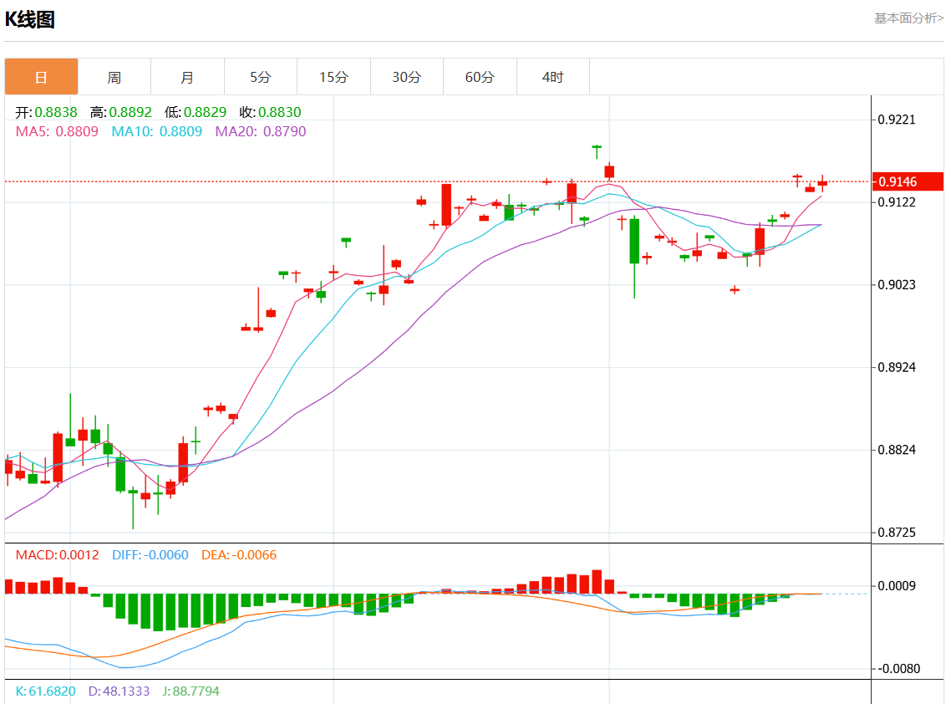Select the 日 daily chart tab
This screenshot has width=951, height=704.
[x=41, y=77]
